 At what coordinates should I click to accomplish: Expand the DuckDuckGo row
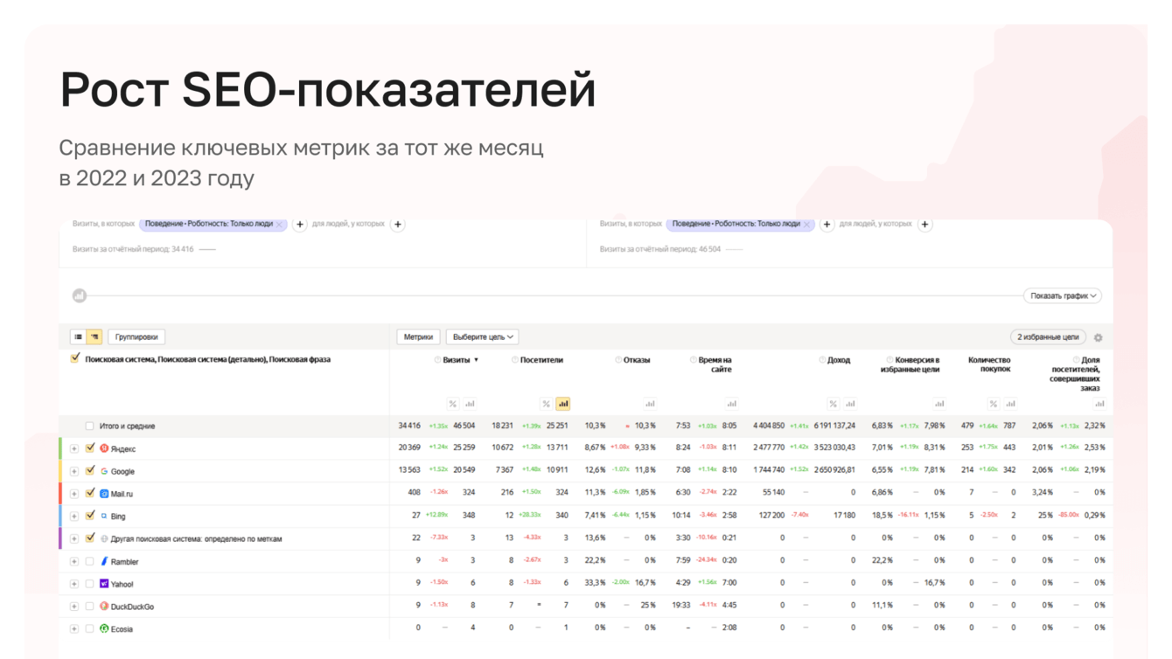(74, 607)
